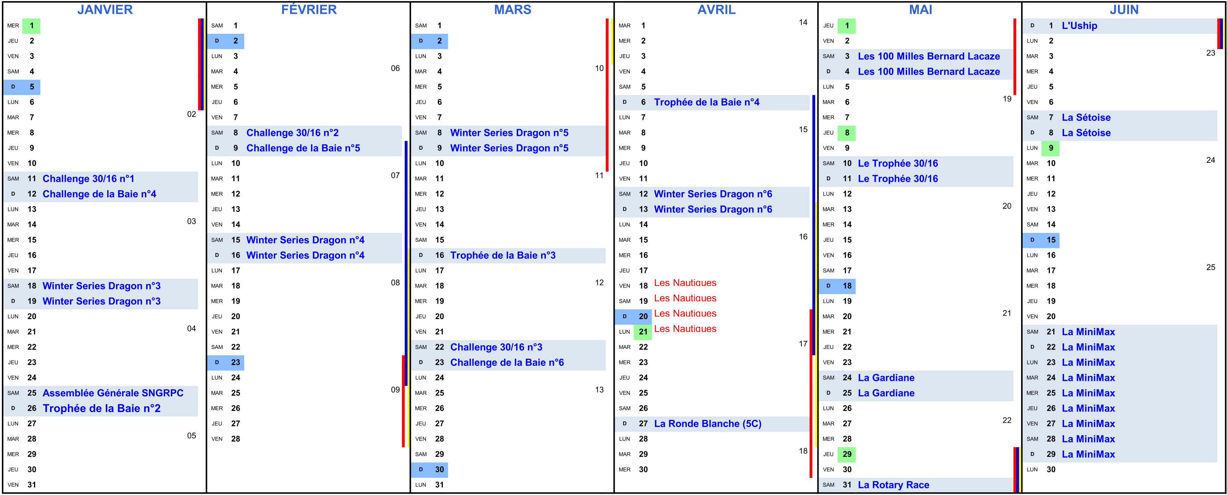Select the FÉVRIER month heading

click(x=309, y=10)
